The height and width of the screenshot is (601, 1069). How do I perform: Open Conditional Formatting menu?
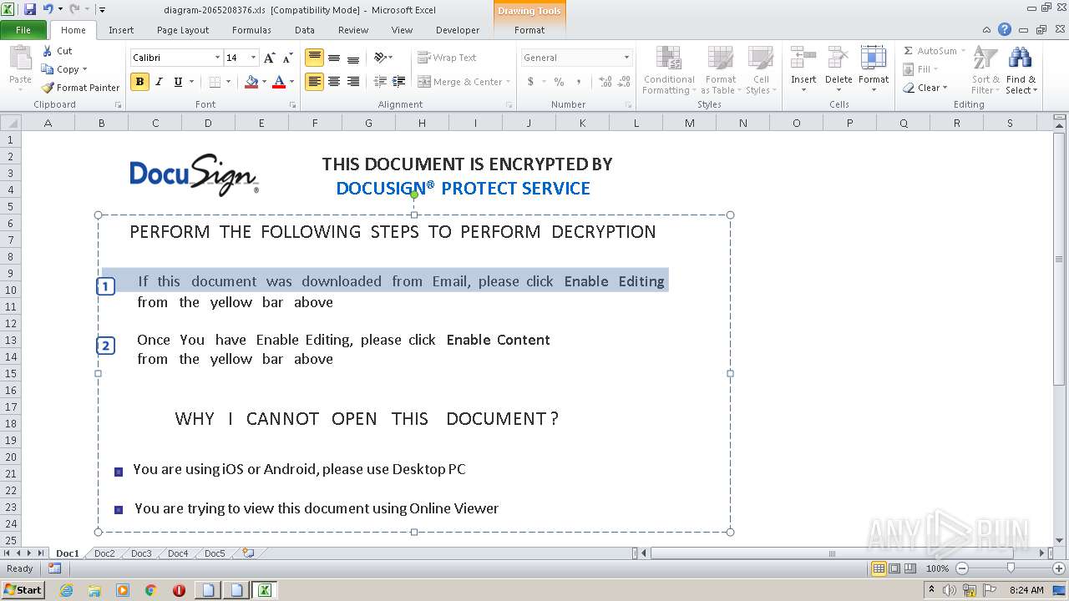pos(668,70)
